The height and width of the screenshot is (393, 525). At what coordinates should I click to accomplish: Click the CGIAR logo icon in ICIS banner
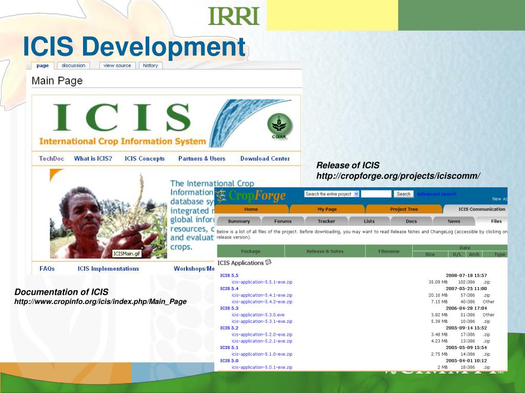279,126
